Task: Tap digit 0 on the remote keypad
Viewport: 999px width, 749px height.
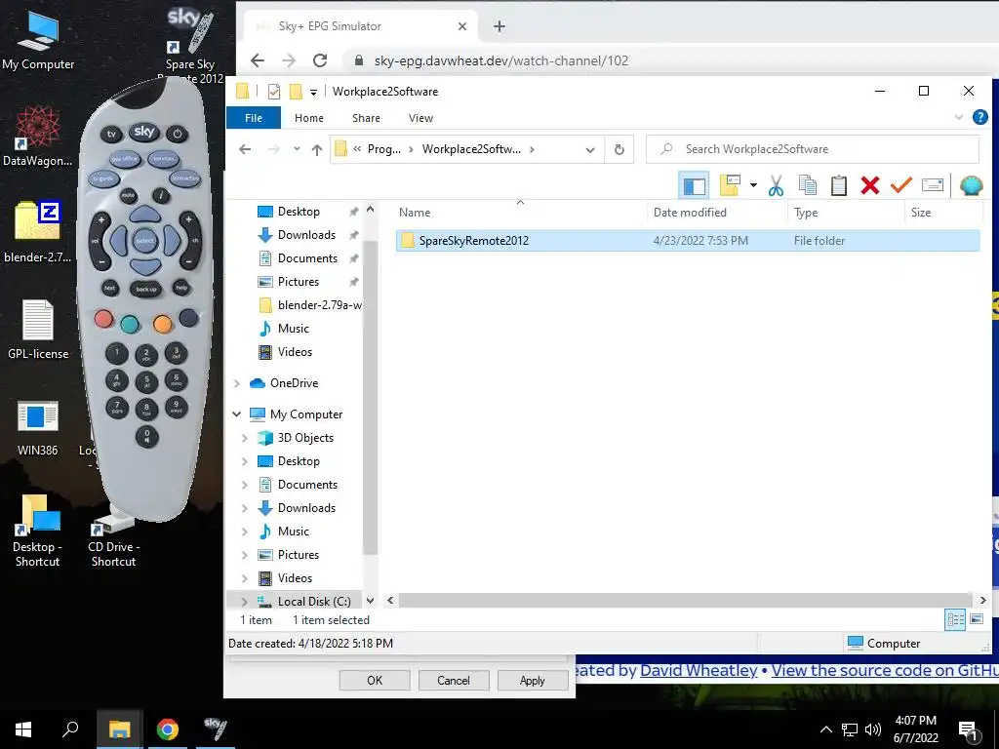Action: (x=147, y=436)
